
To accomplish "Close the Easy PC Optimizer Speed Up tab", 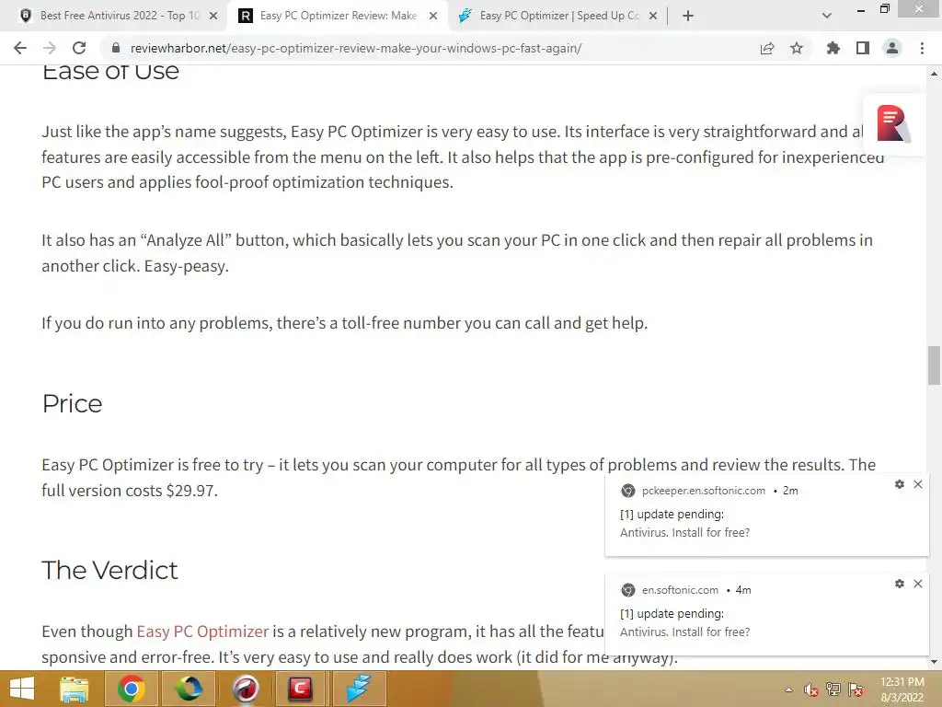I will coord(653,16).
